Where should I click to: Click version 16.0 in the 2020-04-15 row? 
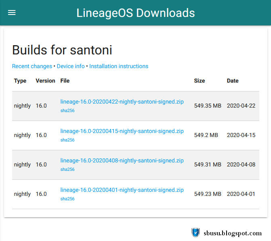[x=41, y=135]
